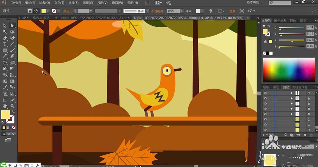The width and height of the screenshot is (318, 167).
Task: Open the 对象(O) menu
Action: (x=45, y=3)
